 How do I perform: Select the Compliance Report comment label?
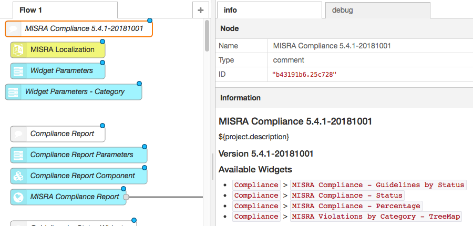(62, 133)
